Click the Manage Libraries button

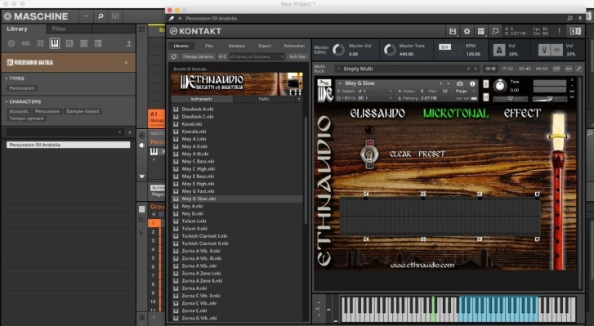[x=198, y=56]
